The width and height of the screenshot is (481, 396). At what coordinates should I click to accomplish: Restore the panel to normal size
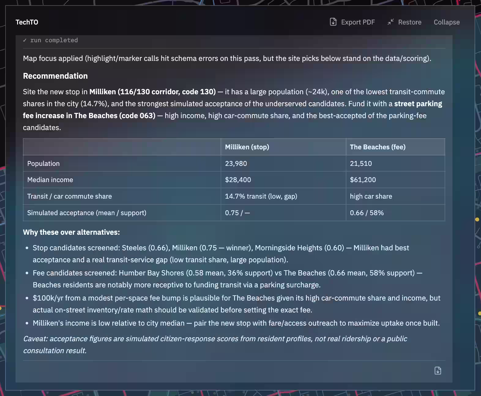tap(404, 22)
